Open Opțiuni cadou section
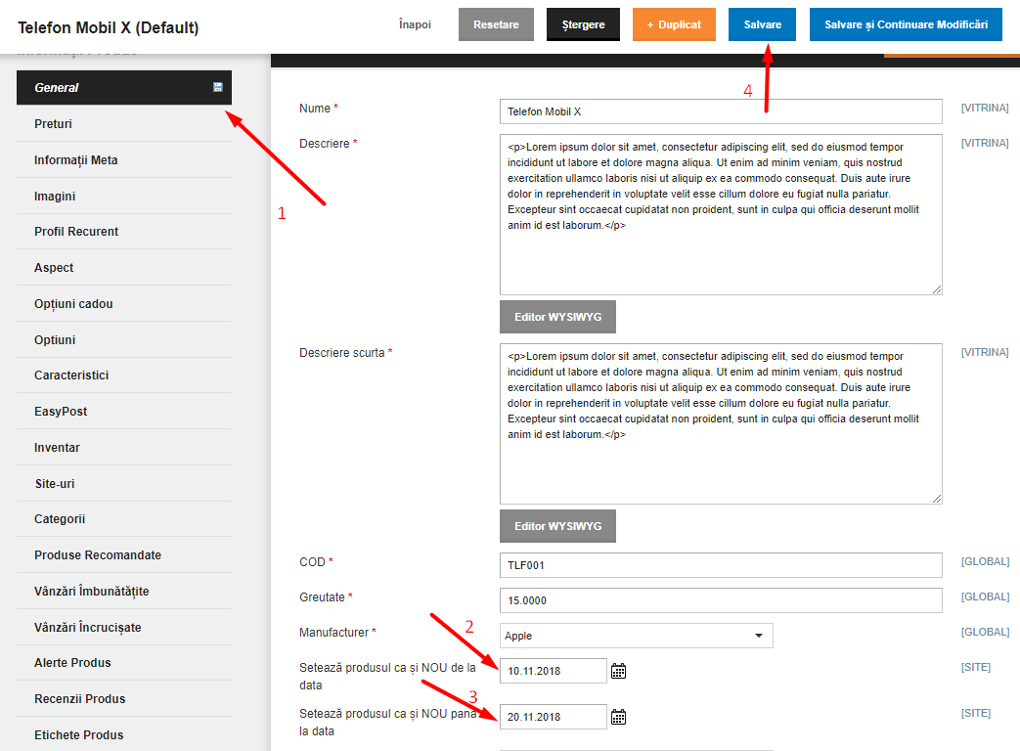 tap(123, 304)
